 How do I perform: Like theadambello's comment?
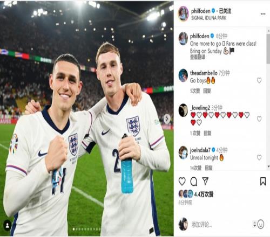pyautogui.click(x=259, y=80)
